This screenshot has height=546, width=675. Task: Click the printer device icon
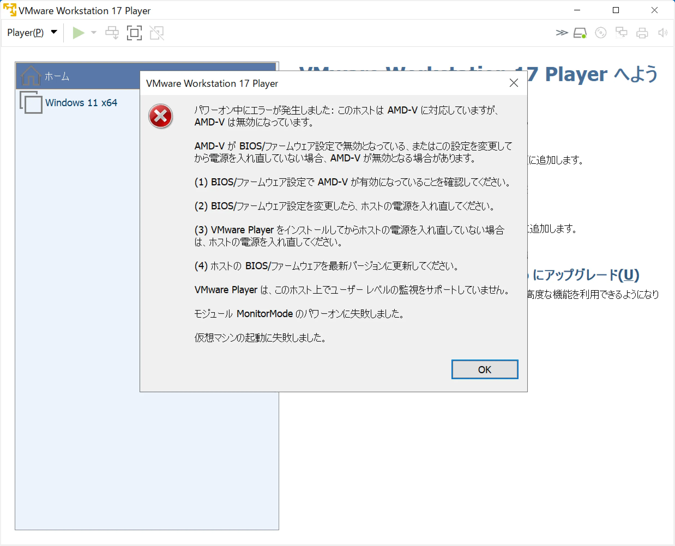pyautogui.click(x=642, y=33)
